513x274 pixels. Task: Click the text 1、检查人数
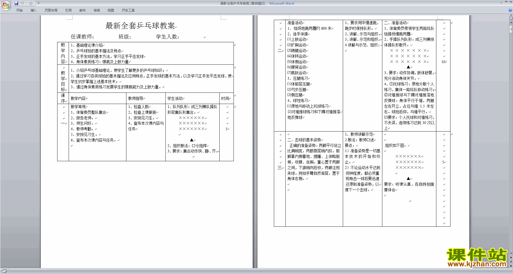(x=138, y=107)
